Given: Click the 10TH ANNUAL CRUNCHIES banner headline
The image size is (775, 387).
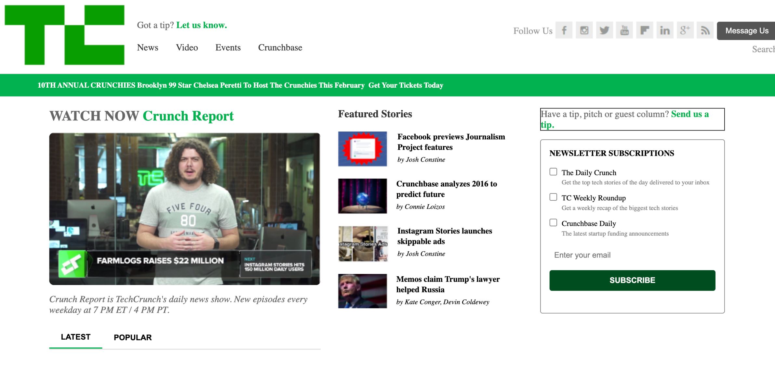Looking at the screenshot, I should (201, 85).
